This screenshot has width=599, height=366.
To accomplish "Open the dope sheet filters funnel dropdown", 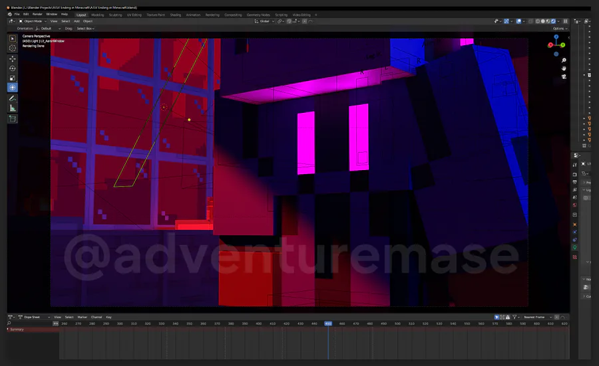I will [x=516, y=318].
